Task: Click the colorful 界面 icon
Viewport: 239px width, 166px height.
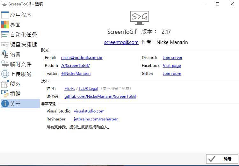Action: (5, 25)
